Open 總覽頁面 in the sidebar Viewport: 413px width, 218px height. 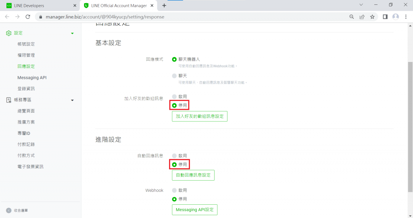point(26,111)
